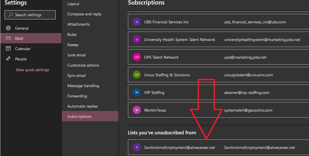The width and height of the screenshot is (309, 156).
Task: Select VIP Staffing subscription name
Action: pyautogui.click(x=154, y=93)
